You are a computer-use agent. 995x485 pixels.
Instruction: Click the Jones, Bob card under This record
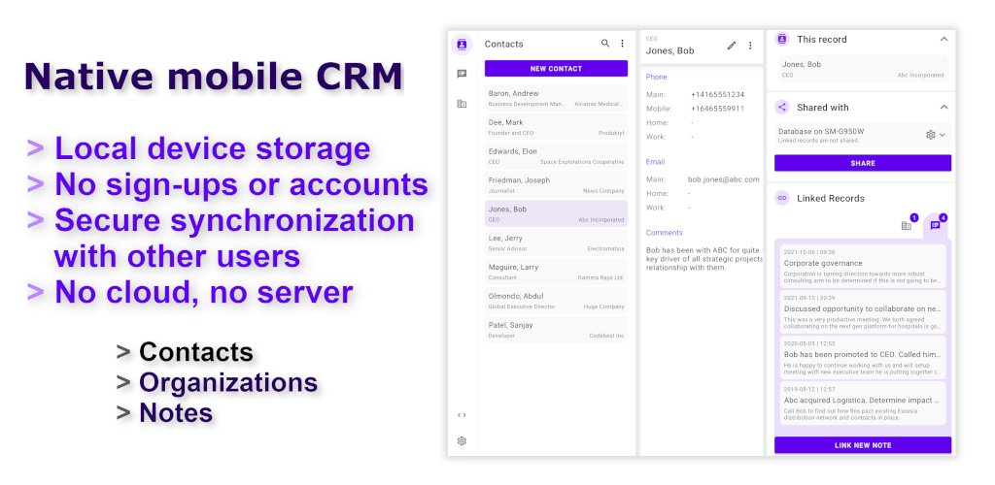point(863,69)
